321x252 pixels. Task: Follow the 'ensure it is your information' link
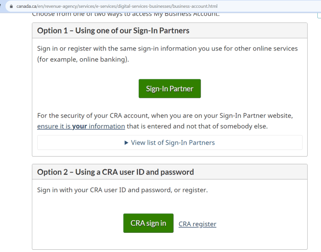81,126
